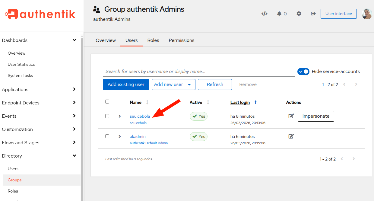Open the API browser icon

[265, 14]
